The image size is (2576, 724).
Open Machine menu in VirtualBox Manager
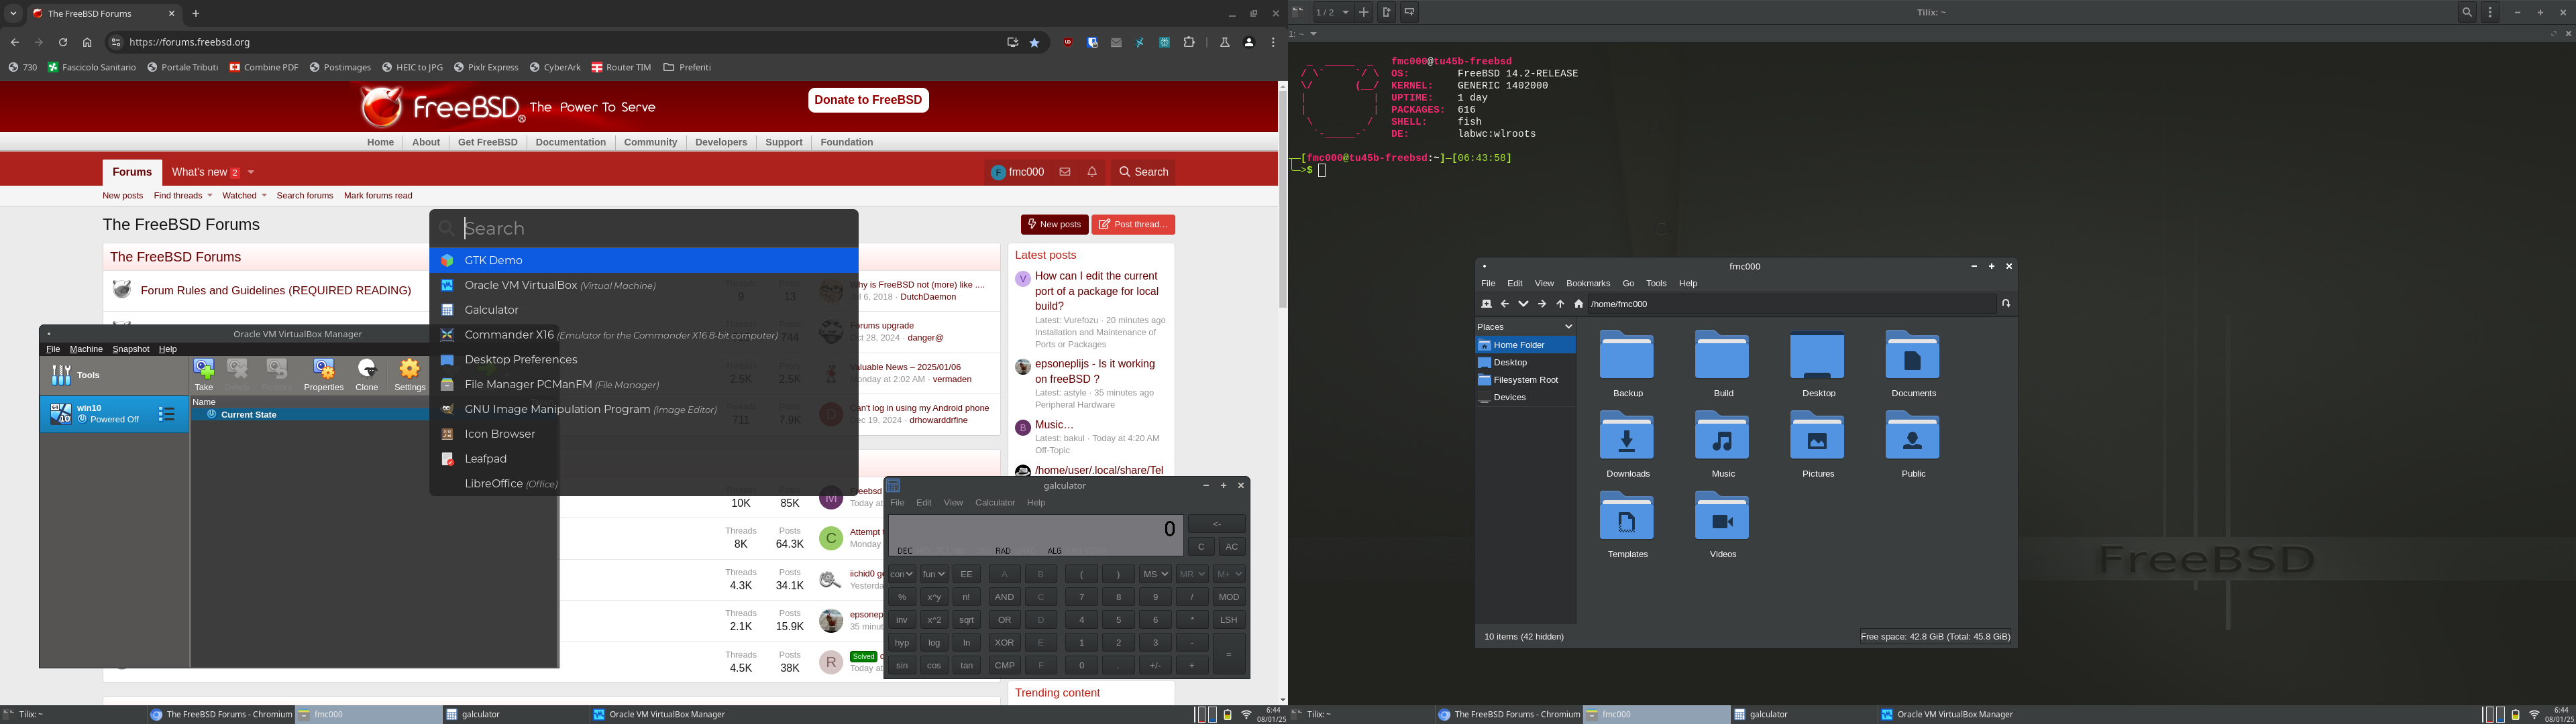click(86, 349)
